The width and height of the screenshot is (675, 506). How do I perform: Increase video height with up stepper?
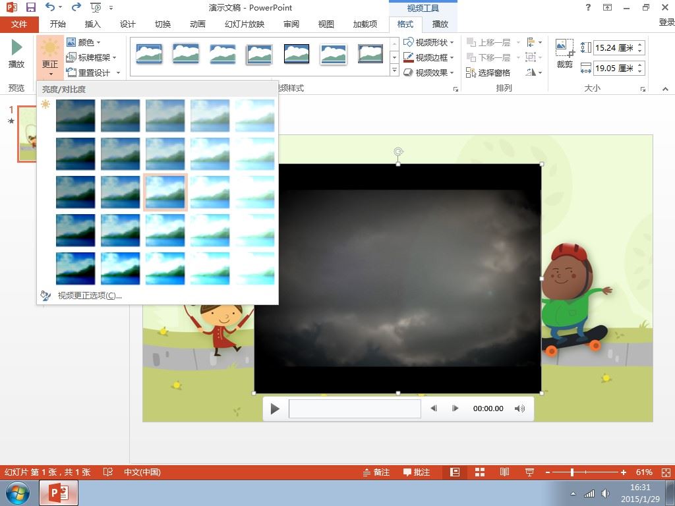click(x=640, y=45)
